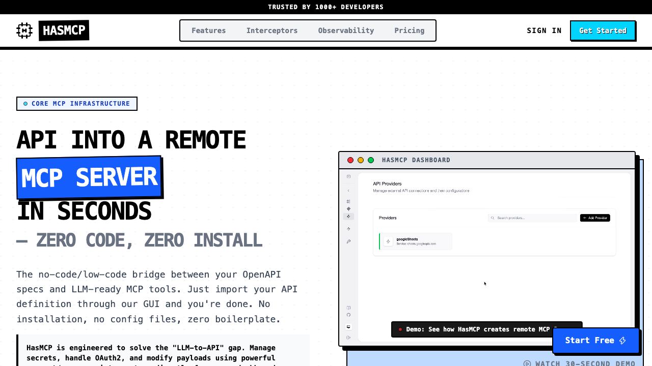Open the layers sidebar icon in dashboard
652x366 pixels.
click(x=348, y=209)
